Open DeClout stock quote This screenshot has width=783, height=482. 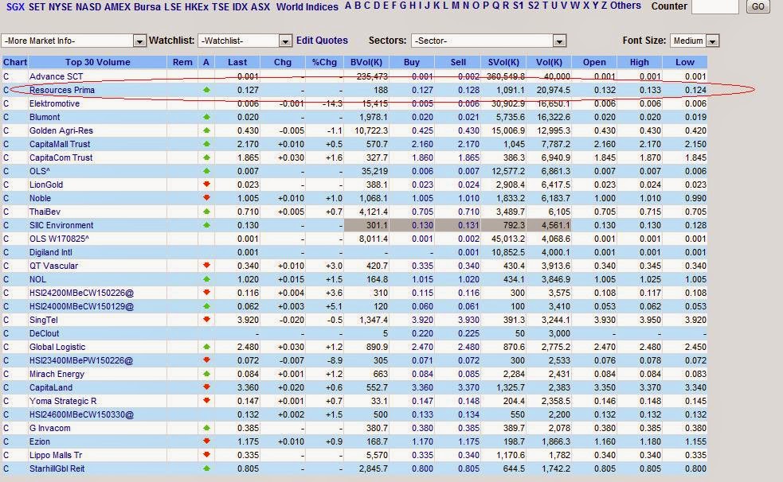44,333
